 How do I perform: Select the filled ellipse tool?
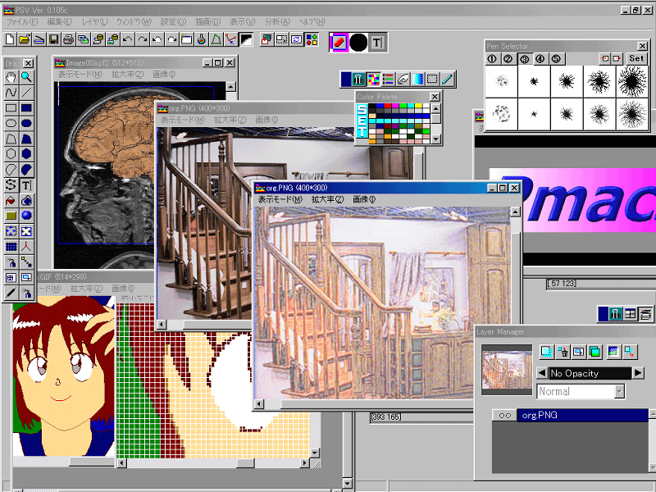pos(26,124)
